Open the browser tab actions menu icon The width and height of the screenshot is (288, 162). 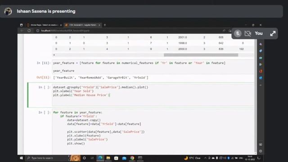pyautogui.click(x=22, y=25)
